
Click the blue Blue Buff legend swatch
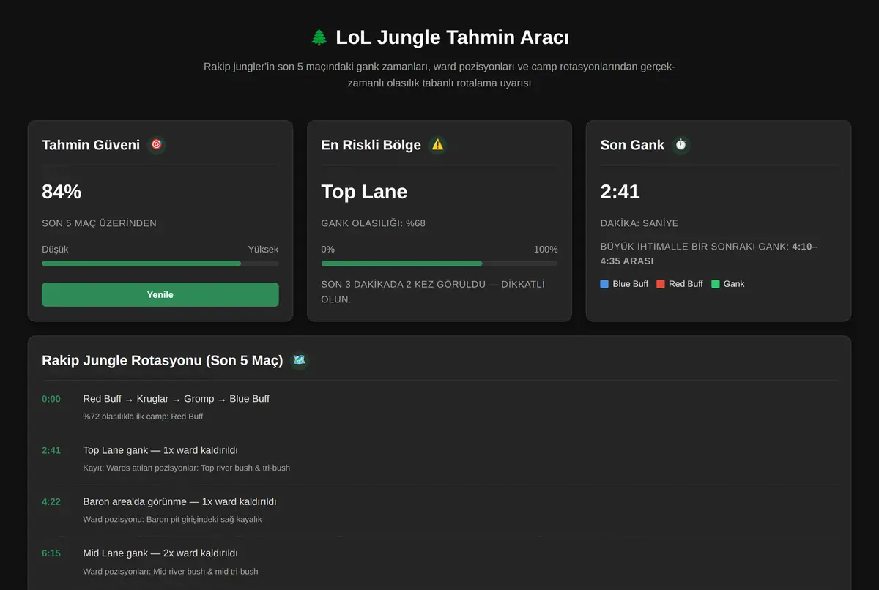(x=604, y=284)
